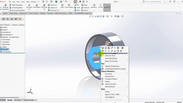The height and width of the screenshot is (103, 183).
Task: Click the Save icon
Action: pos(56,2)
